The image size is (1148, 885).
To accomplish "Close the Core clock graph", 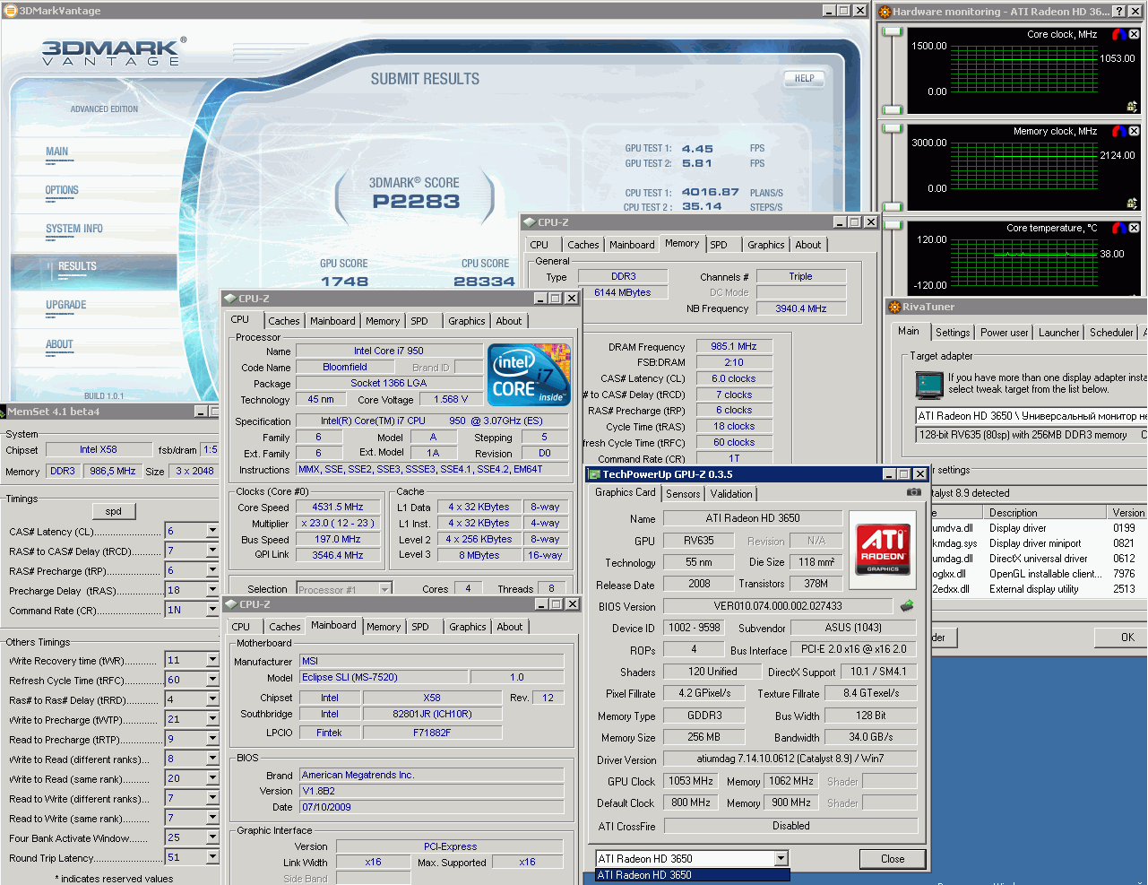I will click(1134, 34).
